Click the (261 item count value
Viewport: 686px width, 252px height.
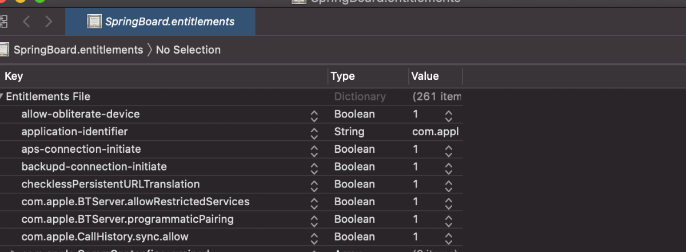[437, 97]
